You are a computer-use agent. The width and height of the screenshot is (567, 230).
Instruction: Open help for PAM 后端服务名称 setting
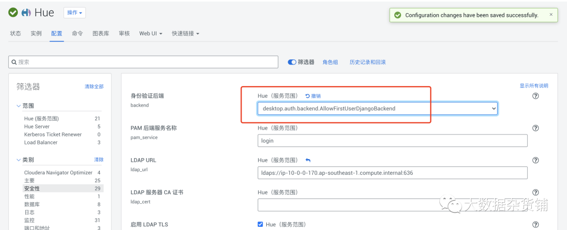tap(536, 128)
